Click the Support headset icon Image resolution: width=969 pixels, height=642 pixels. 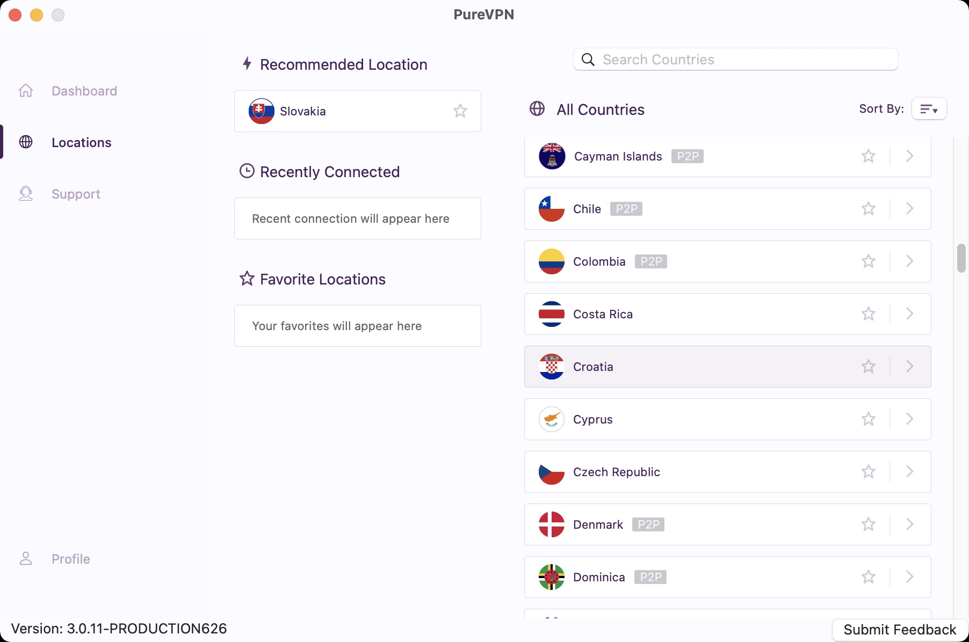[26, 194]
